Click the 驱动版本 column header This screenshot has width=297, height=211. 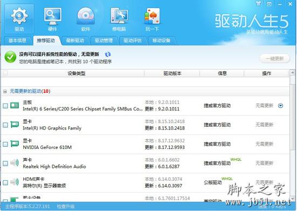coord(172,73)
